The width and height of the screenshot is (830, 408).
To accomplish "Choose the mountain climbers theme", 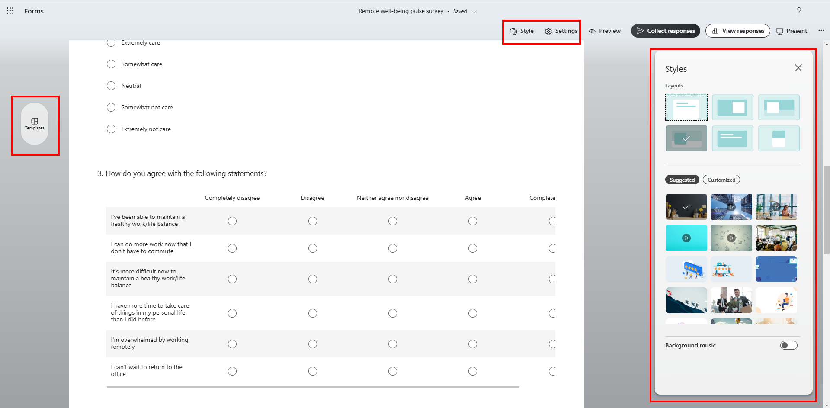I will click(x=686, y=300).
